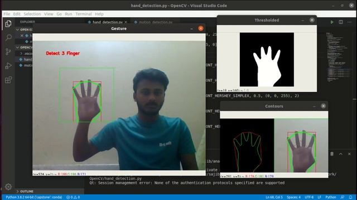This screenshot has height=200, width=357.
Task: Close hand_detection.py file in Open Editors list
Action: click(x=22, y=36)
